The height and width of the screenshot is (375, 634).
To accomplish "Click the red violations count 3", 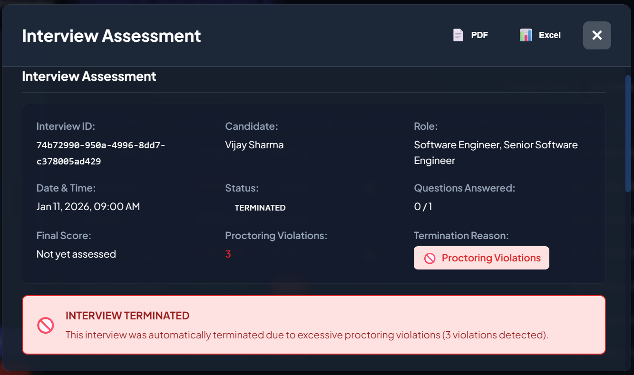I will point(228,253).
